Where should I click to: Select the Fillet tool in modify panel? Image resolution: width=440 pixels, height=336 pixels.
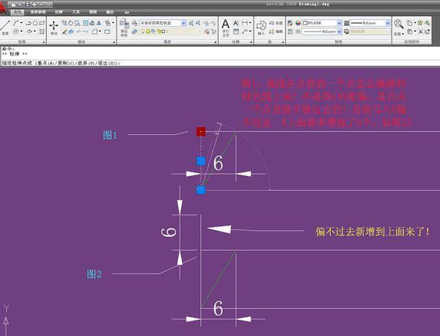[94, 32]
